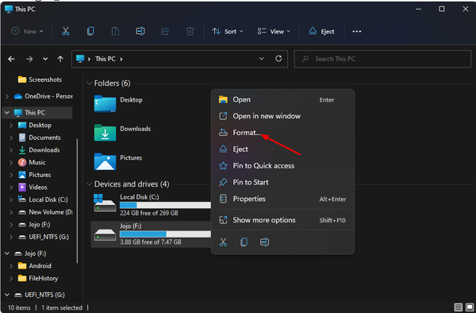Viewport: 476px width, 313px height.
Task: Open the View dropdown
Action: point(274,31)
